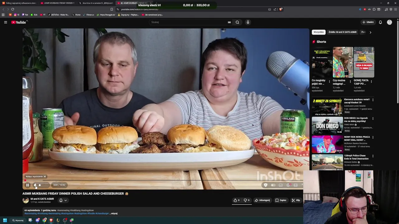This screenshot has width=399, height=224.
Task: Seek along the video progress bar
Action: pos(164,180)
